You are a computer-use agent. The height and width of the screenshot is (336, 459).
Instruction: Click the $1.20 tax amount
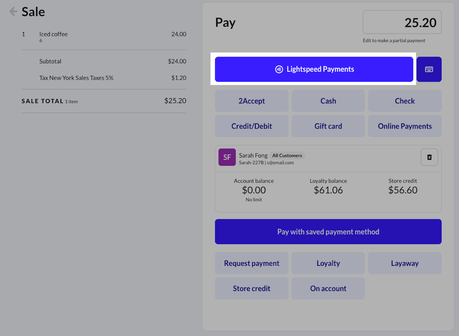pos(179,78)
